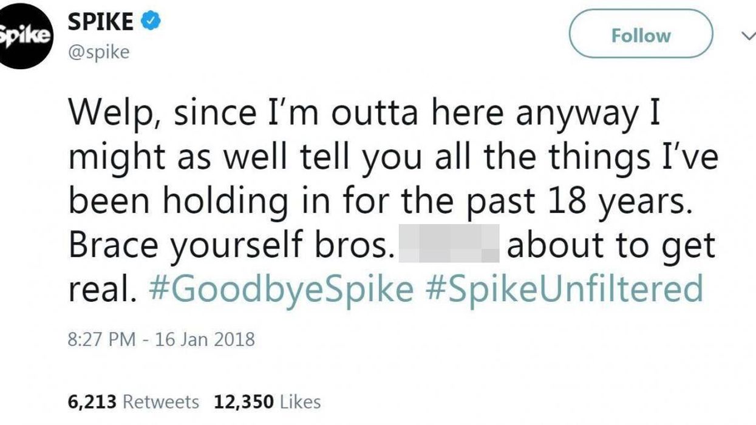Click "18 years" in the tweet text
The width and height of the screenshot is (756, 425).
tap(612, 202)
